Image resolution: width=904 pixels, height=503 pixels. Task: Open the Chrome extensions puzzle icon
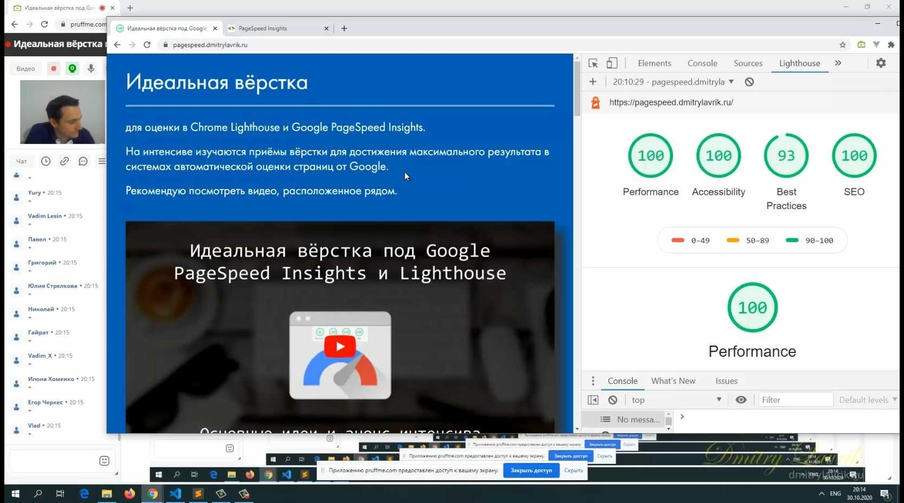point(890,45)
